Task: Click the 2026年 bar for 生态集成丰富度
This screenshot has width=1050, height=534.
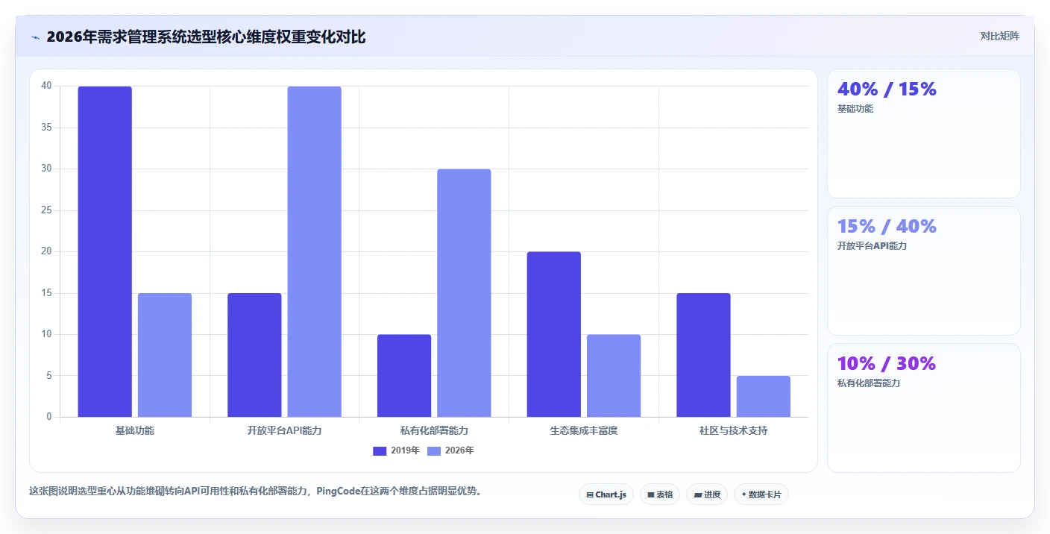Action: [614, 376]
